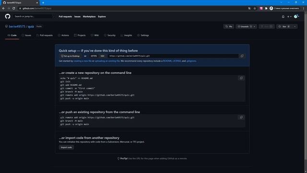Copy the quick setup repository URL

(x=242, y=56)
